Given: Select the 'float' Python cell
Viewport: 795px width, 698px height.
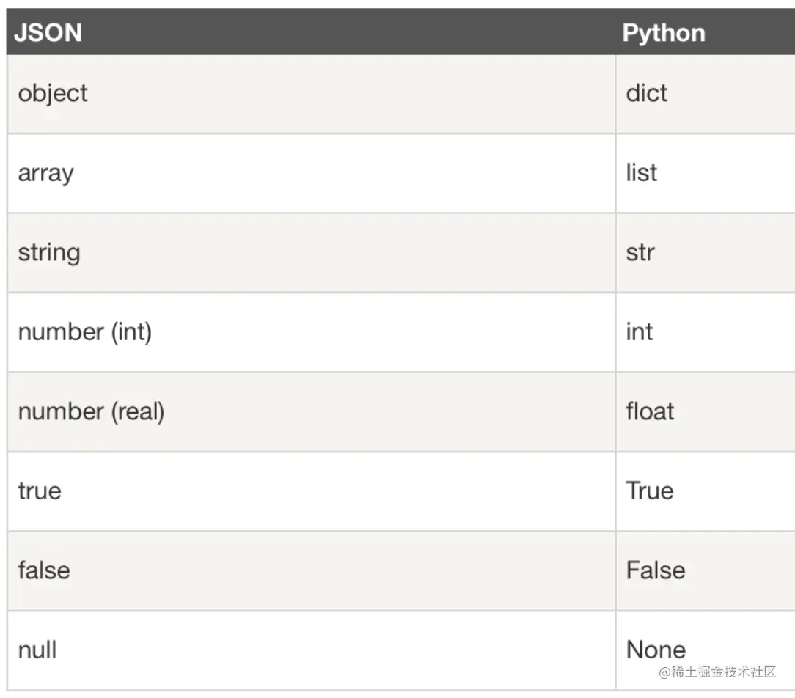Looking at the screenshot, I should coord(650,411).
